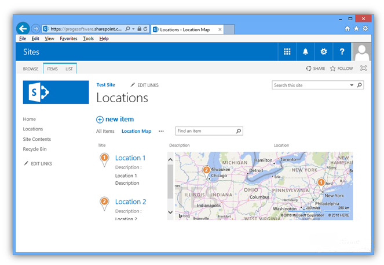Open Recycle Bin in the sidebar

(35, 149)
